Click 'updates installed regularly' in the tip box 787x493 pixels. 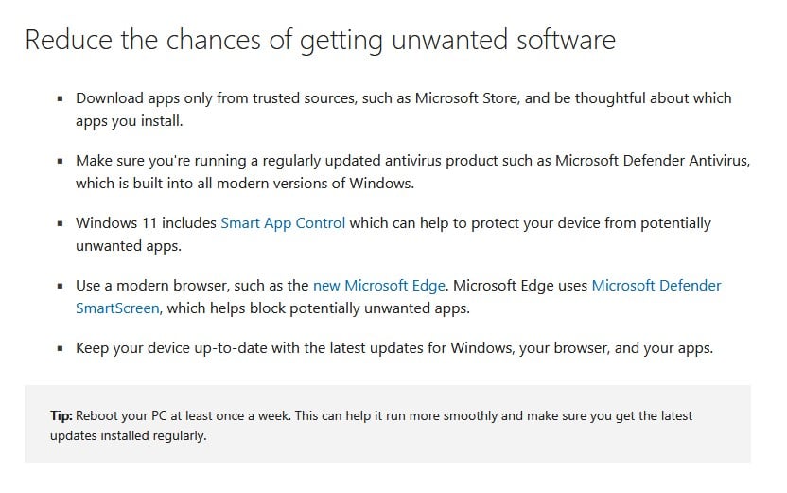(x=128, y=436)
